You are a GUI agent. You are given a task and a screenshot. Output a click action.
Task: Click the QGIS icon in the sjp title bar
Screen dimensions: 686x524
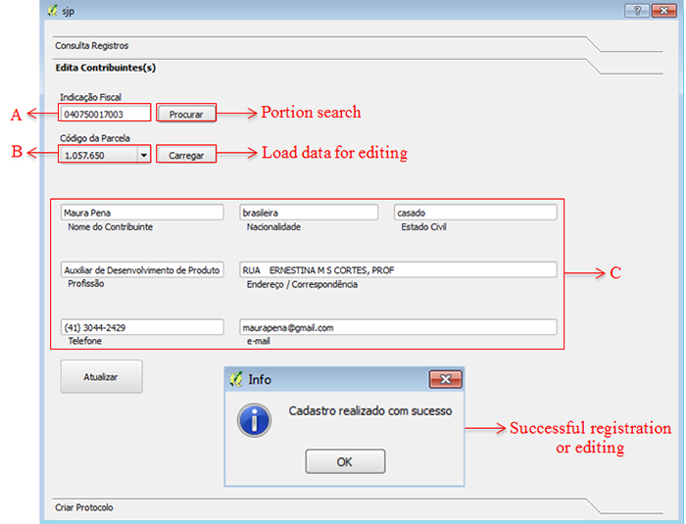tap(53, 11)
